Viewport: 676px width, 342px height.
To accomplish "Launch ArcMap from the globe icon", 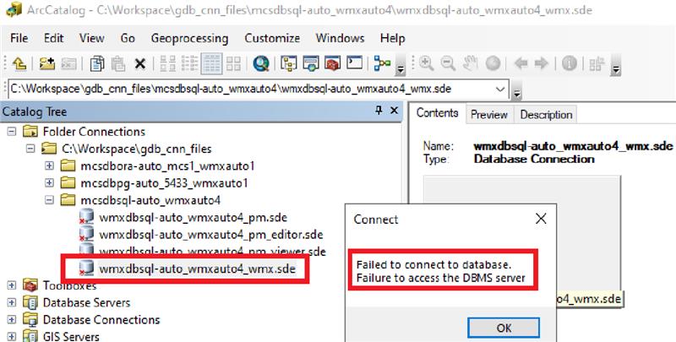I will coord(260,63).
